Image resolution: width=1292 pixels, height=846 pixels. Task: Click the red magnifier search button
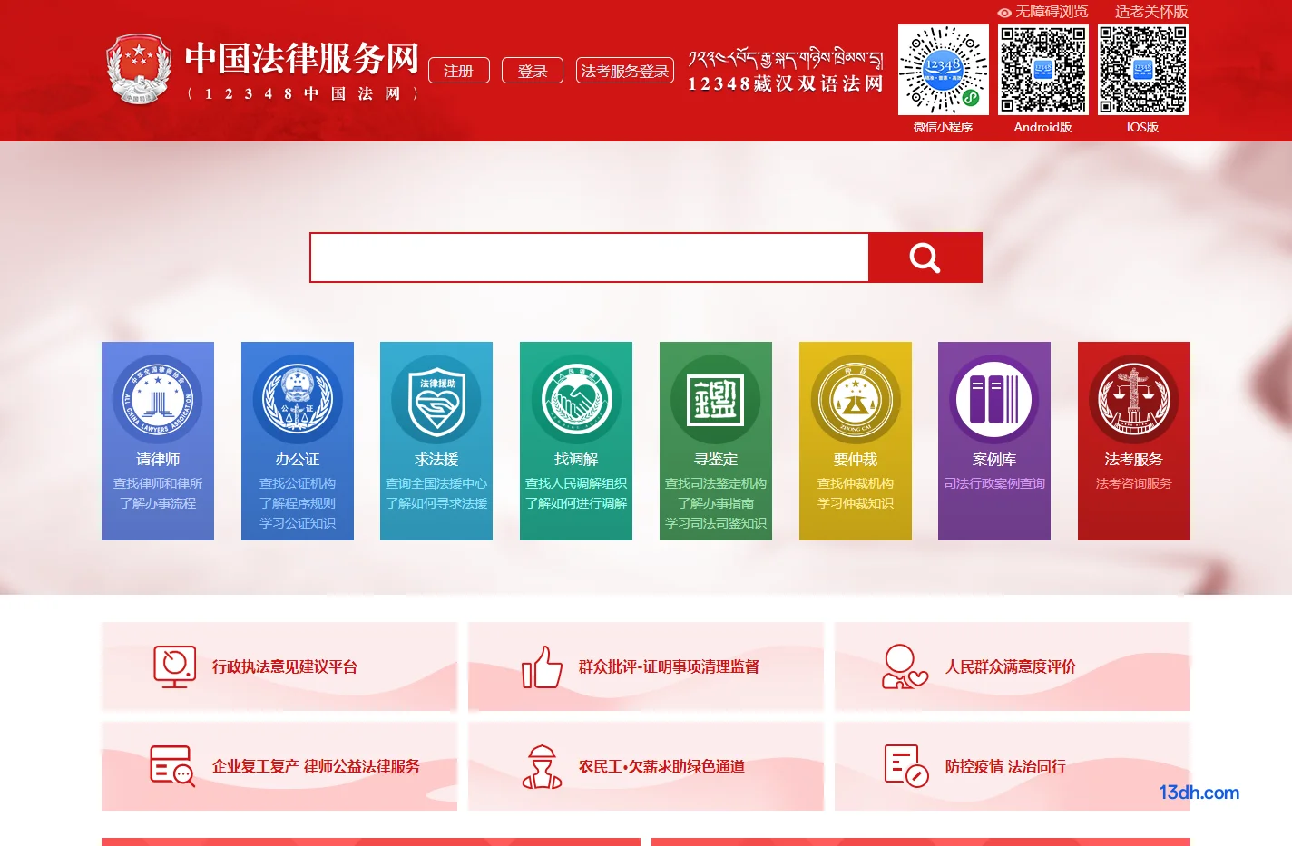[x=925, y=258]
